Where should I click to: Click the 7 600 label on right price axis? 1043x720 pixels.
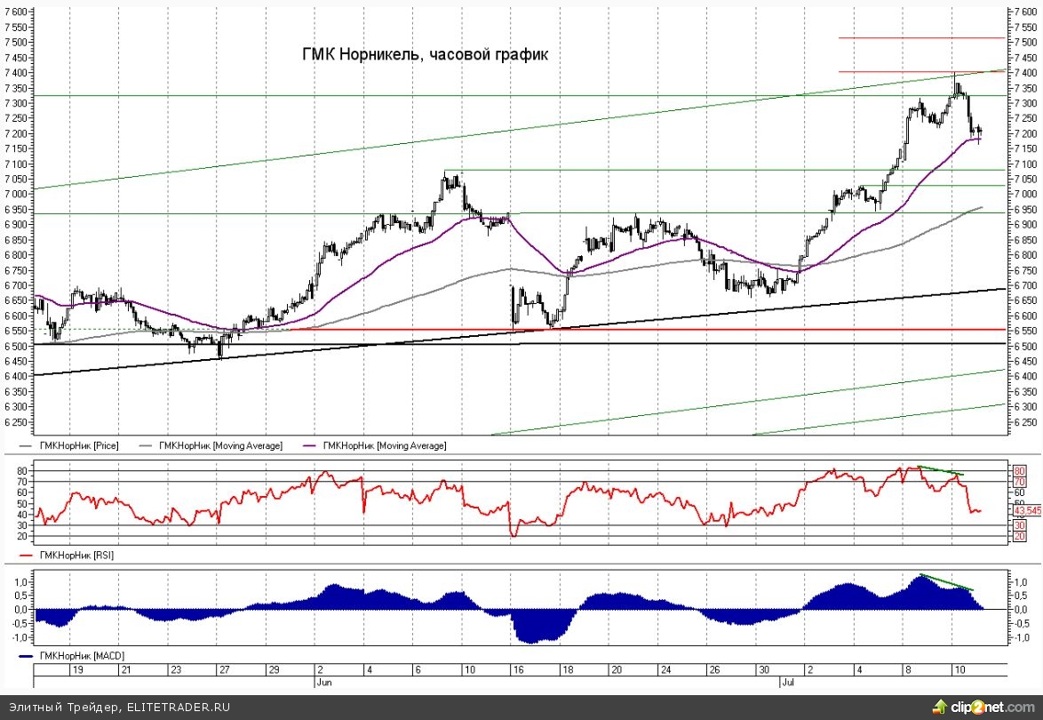click(1025, 12)
